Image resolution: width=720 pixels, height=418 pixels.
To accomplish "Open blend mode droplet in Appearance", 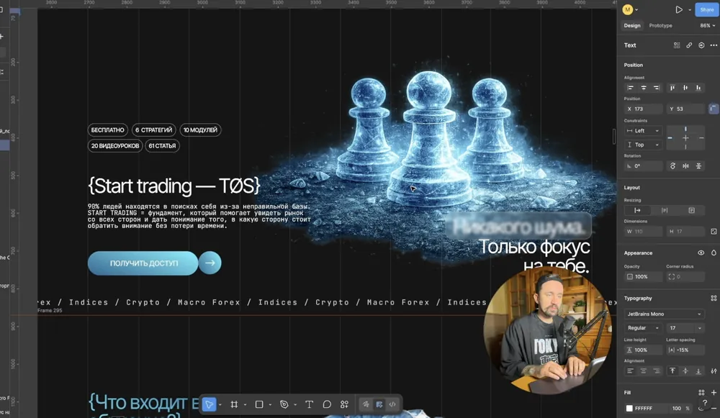I will (x=714, y=253).
